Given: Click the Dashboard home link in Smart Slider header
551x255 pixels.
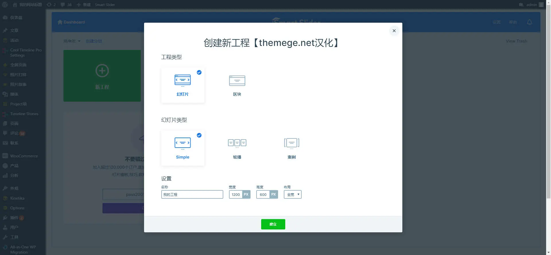Looking at the screenshot, I should click(71, 22).
